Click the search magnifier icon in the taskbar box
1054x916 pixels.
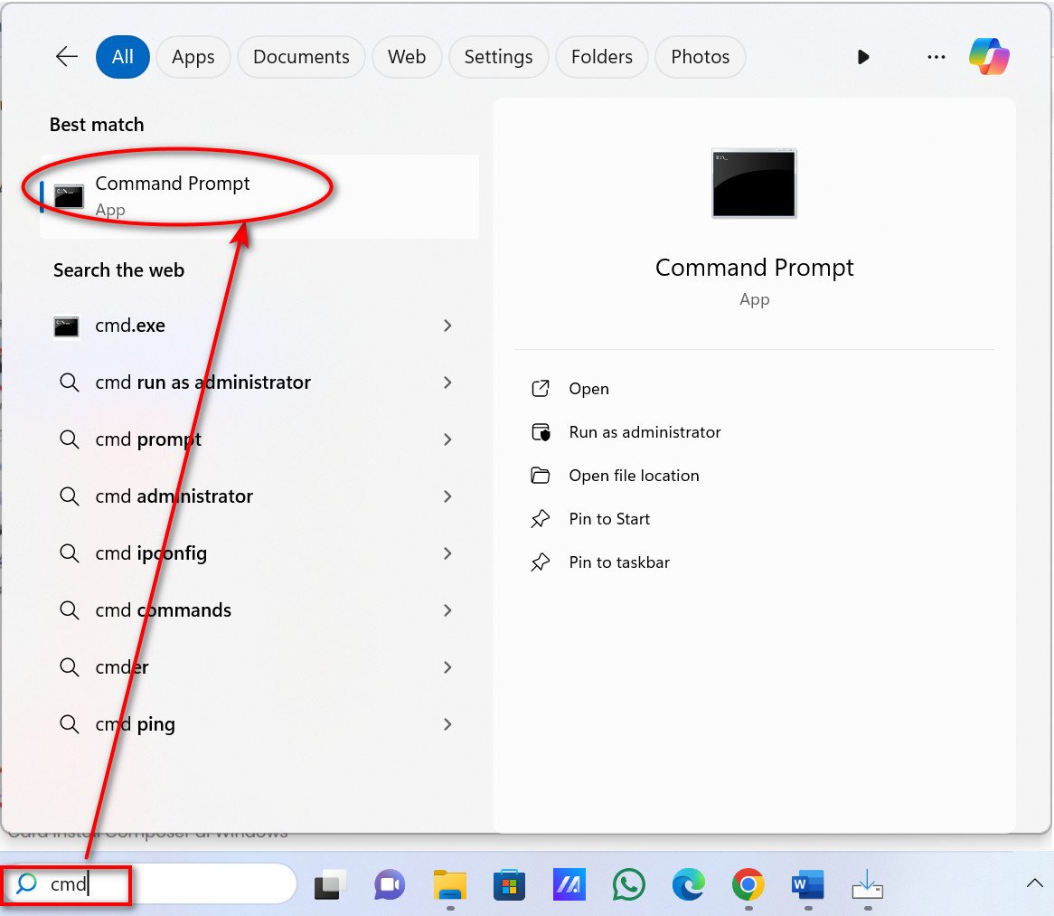pos(26,883)
